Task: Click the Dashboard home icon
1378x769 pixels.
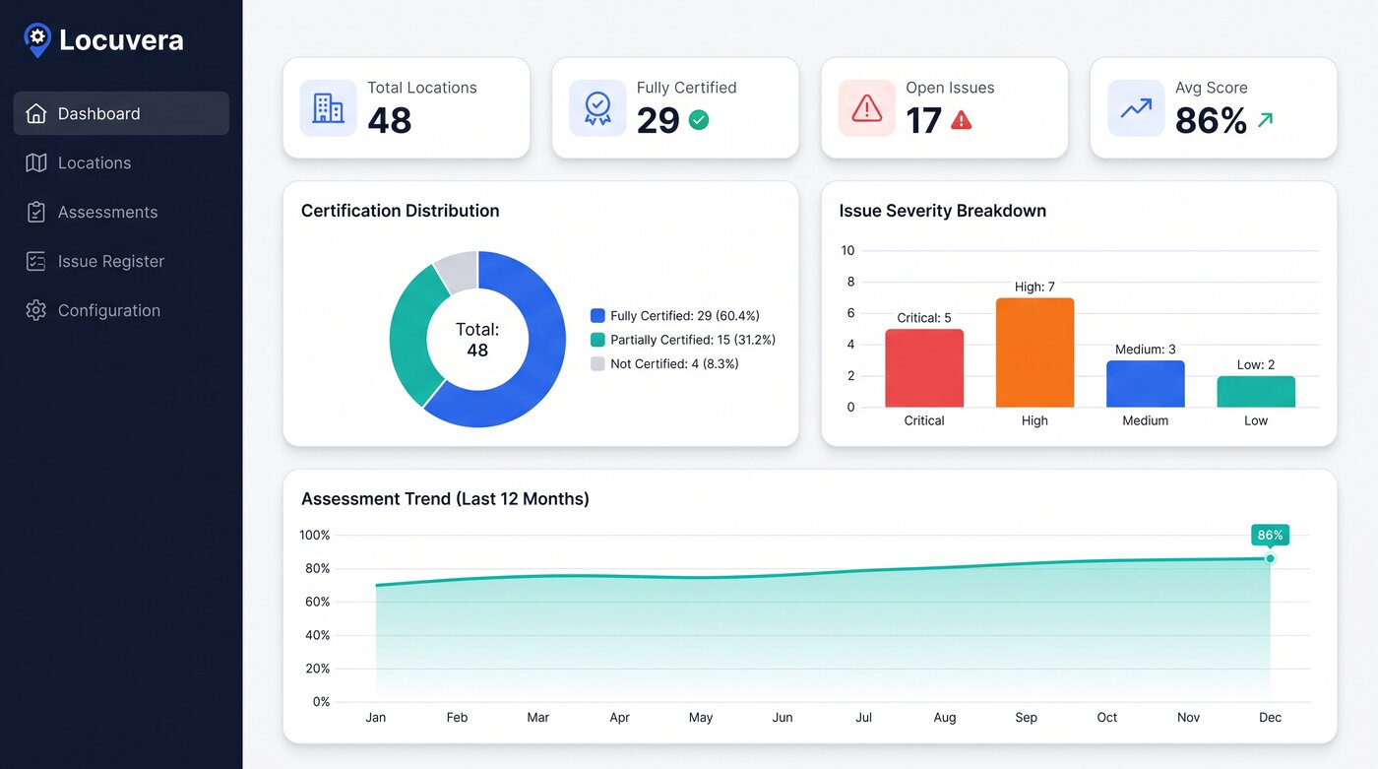Action: click(36, 113)
